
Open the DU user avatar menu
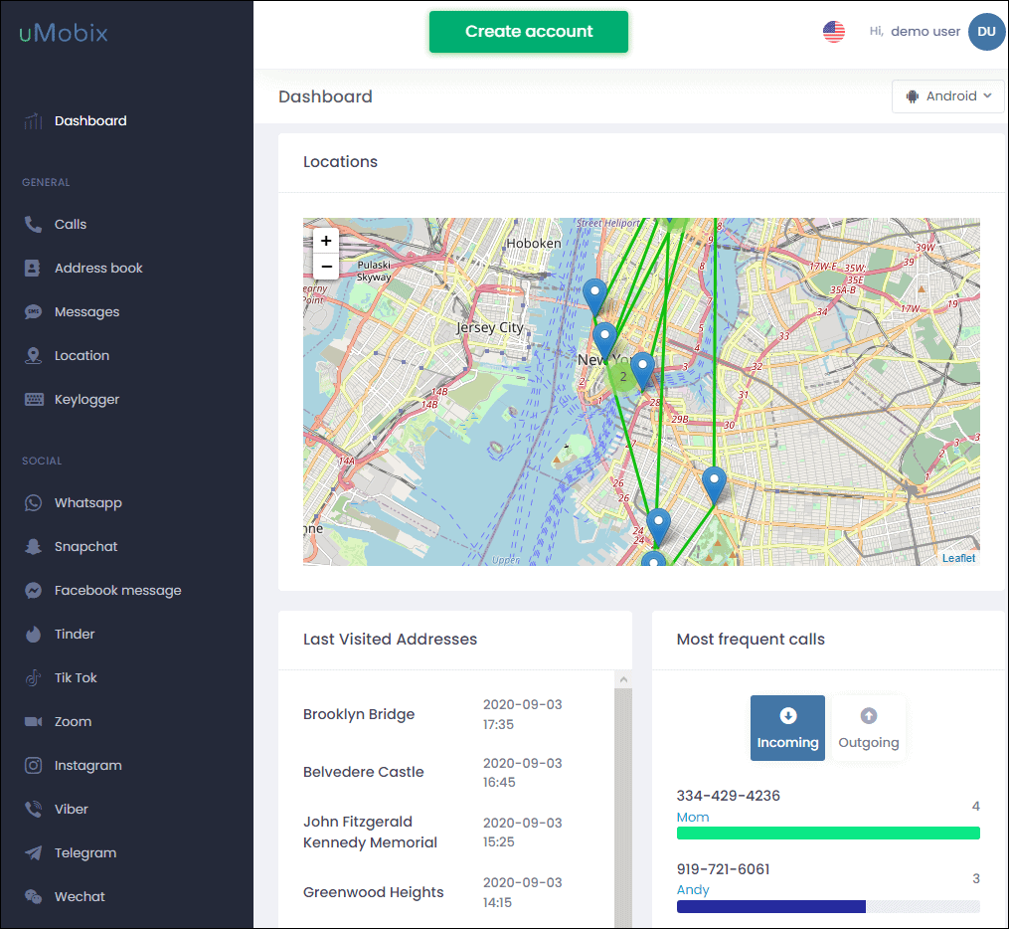click(986, 32)
